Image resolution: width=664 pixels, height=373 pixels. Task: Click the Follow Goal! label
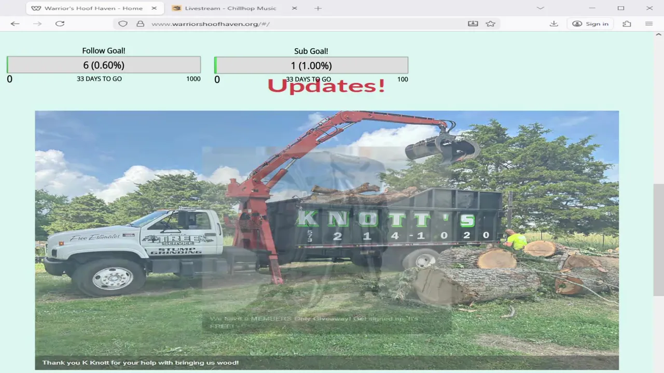coord(104,51)
